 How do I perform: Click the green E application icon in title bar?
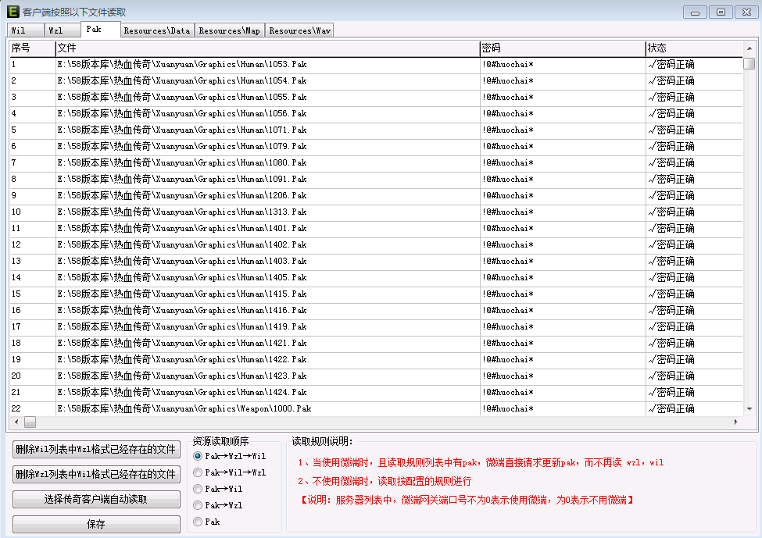point(13,12)
